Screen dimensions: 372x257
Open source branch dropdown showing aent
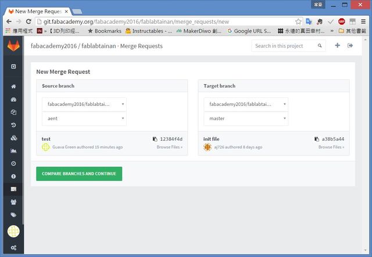(x=84, y=119)
